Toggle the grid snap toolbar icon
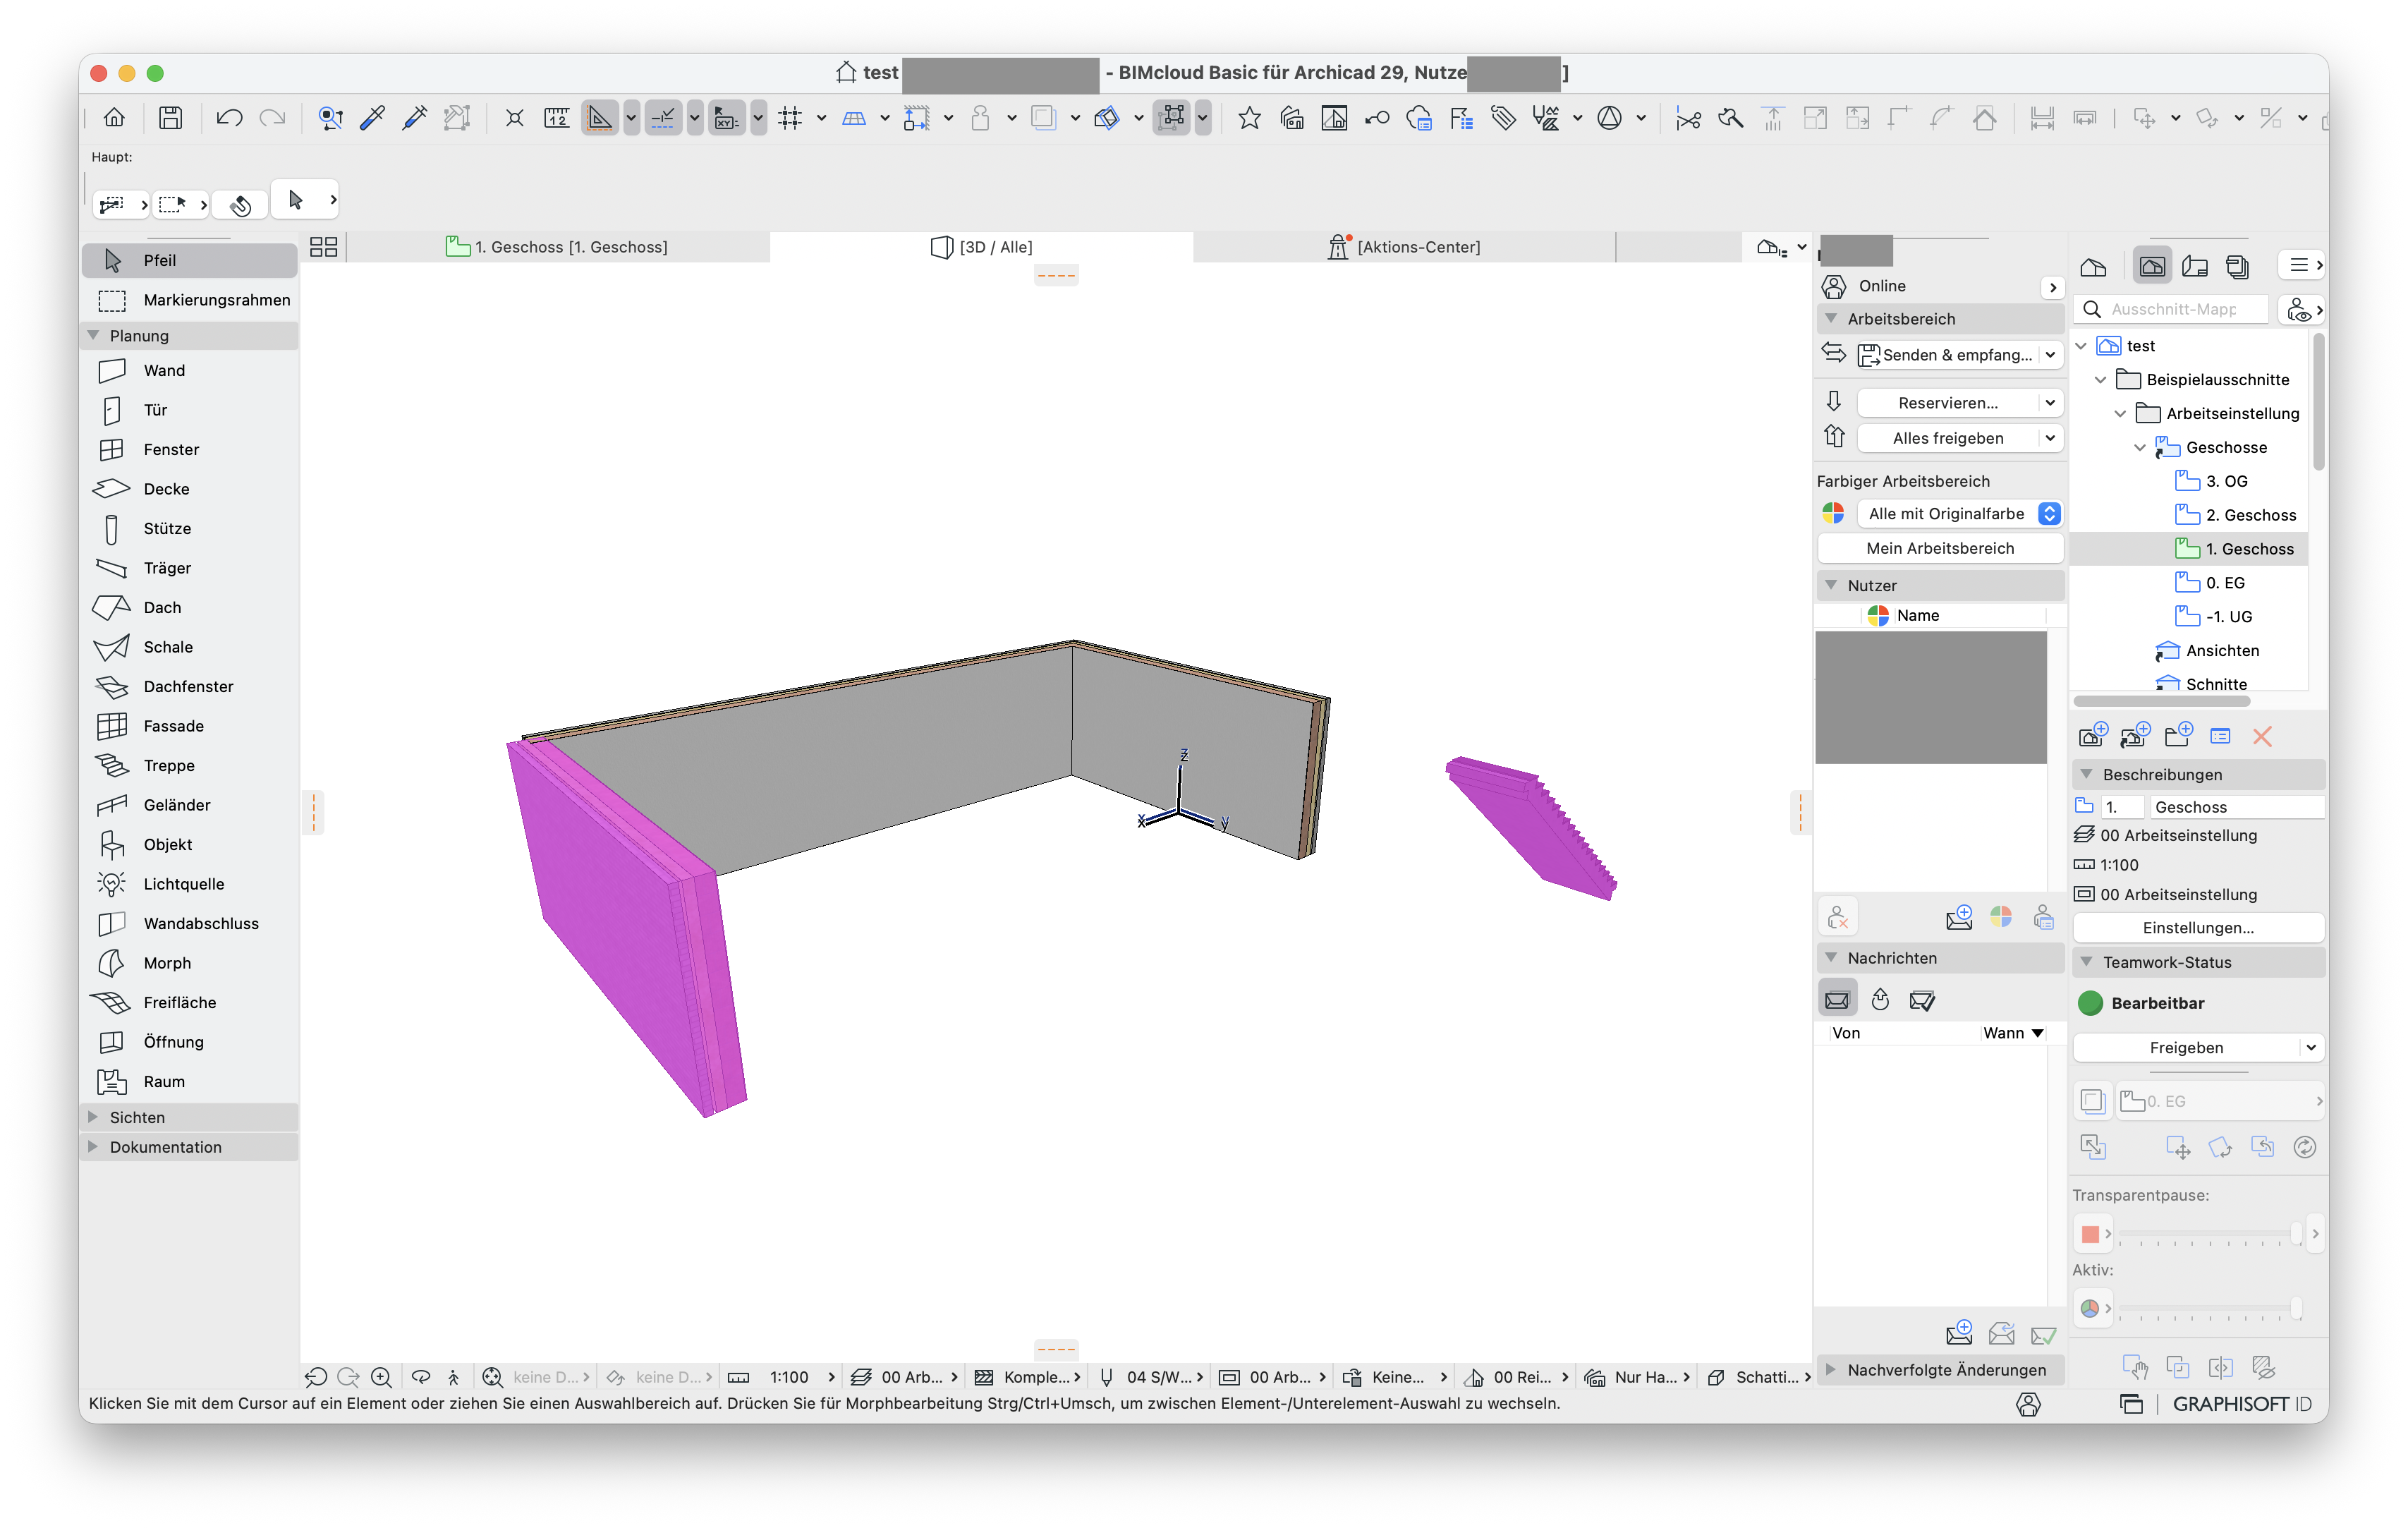 pyautogui.click(x=790, y=118)
